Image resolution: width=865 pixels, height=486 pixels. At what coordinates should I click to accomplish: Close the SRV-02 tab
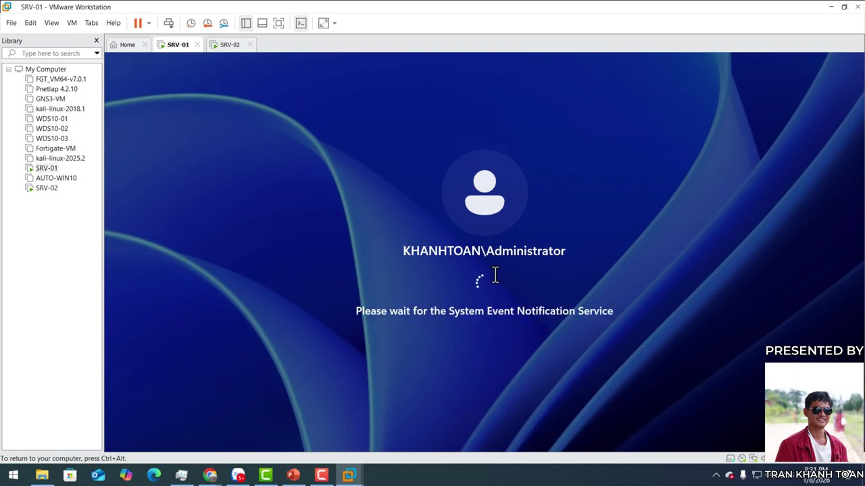tap(250, 45)
